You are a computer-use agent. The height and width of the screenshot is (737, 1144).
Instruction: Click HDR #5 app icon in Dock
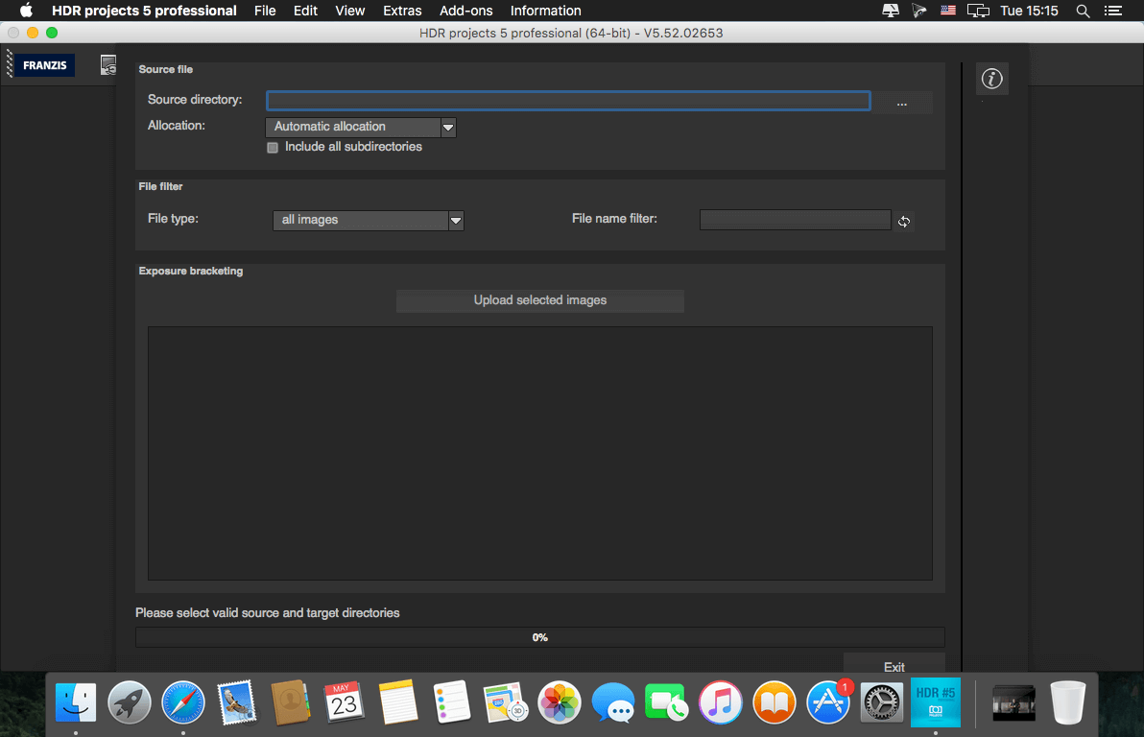[x=936, y=702]
